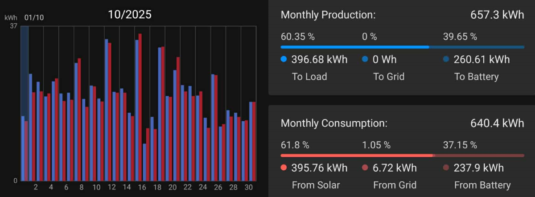Click the dark blue To Battery legend dot
The height and width of the screenshot is (197, 535).
click(446, 59)
